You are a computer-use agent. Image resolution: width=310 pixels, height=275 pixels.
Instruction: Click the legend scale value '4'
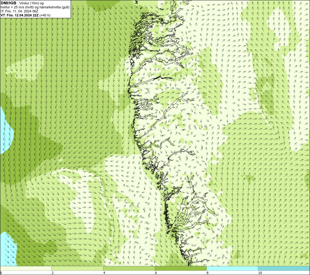point(104,273)
